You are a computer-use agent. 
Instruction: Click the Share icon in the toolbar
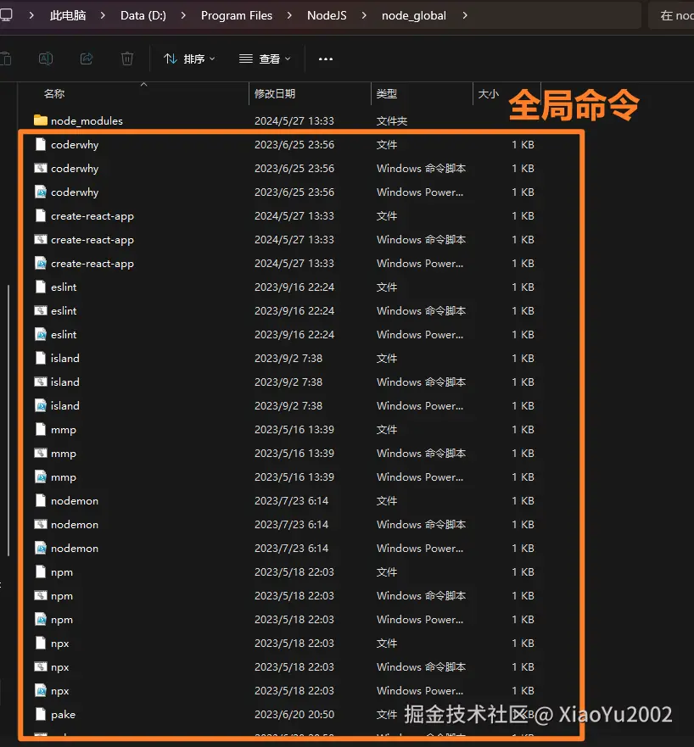[85, 59]
